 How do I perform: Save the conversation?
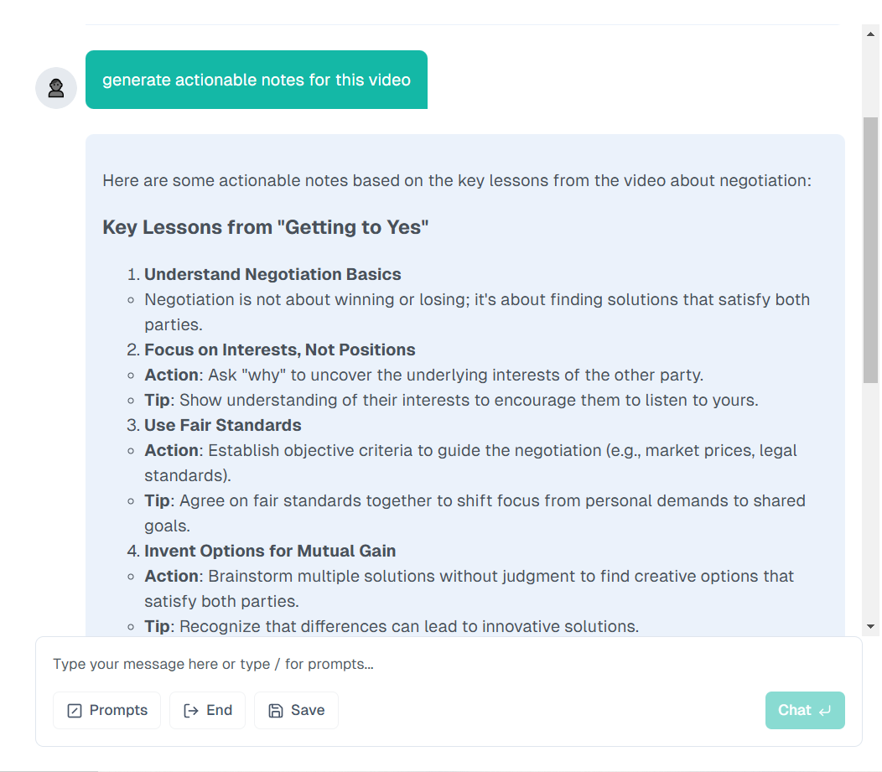(297, 710)
